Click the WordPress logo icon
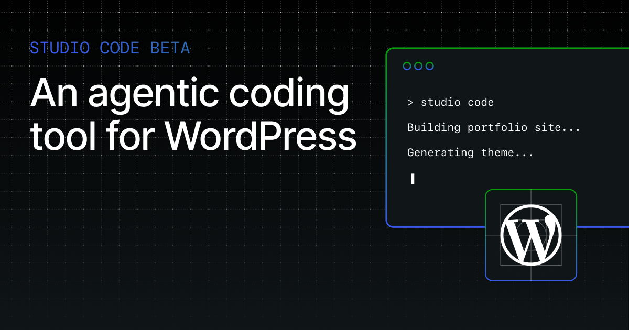 click(531, 235)
